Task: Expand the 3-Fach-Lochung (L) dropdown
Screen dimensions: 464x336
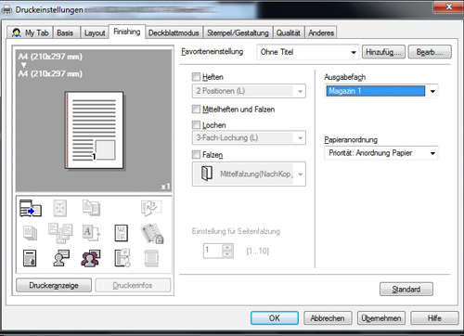Action: 249,137
